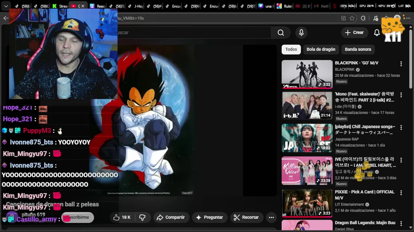Click the address bar URL text
This screenshot has width=414, height=232.
pos(130,18)
